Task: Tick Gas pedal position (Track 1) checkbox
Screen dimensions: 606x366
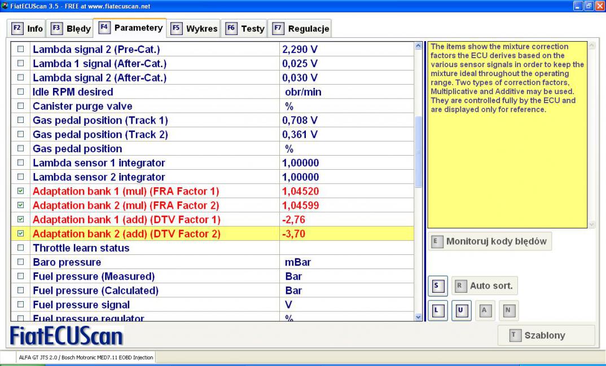Action: [x=20, y=120]
